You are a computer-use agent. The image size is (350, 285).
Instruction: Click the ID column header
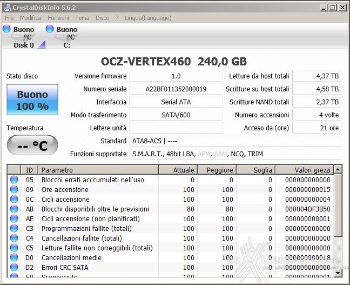29,170
